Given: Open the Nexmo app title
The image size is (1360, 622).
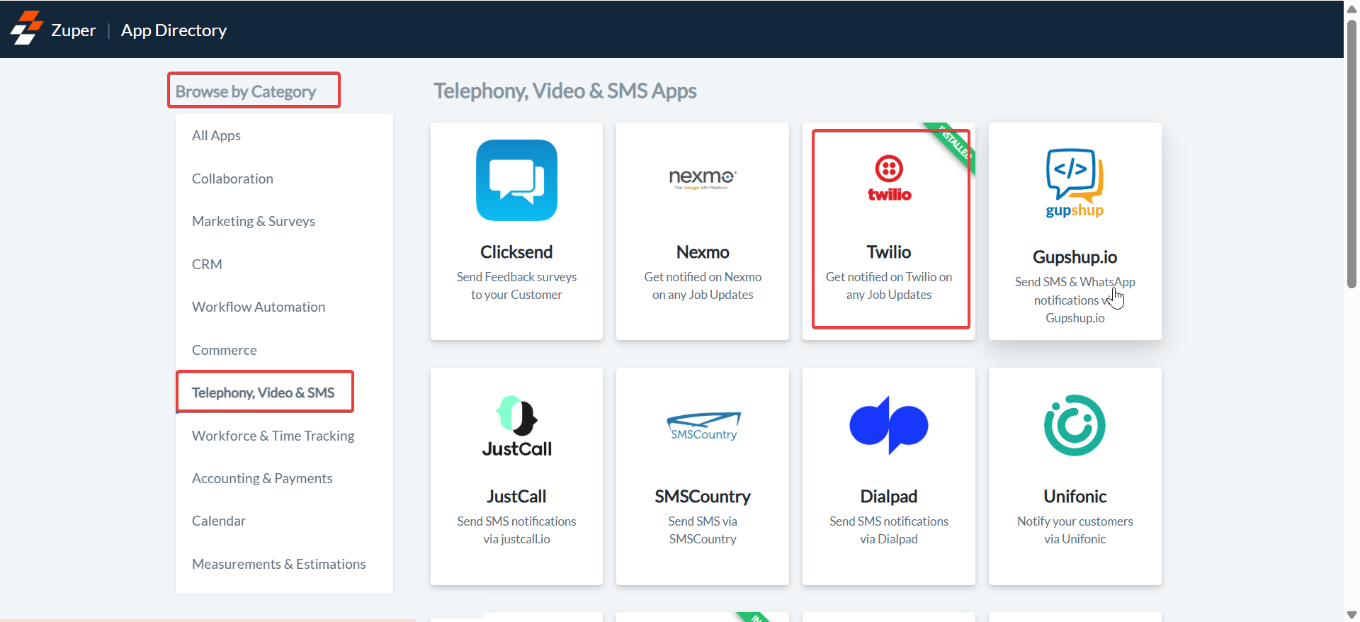Looking at the screenshot, I should point(703,252).
